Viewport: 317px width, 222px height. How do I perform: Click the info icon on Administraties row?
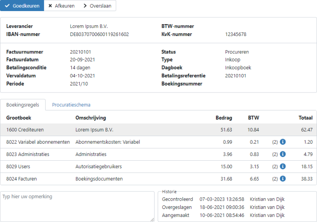pyautogui.click(x=283, y=154)
